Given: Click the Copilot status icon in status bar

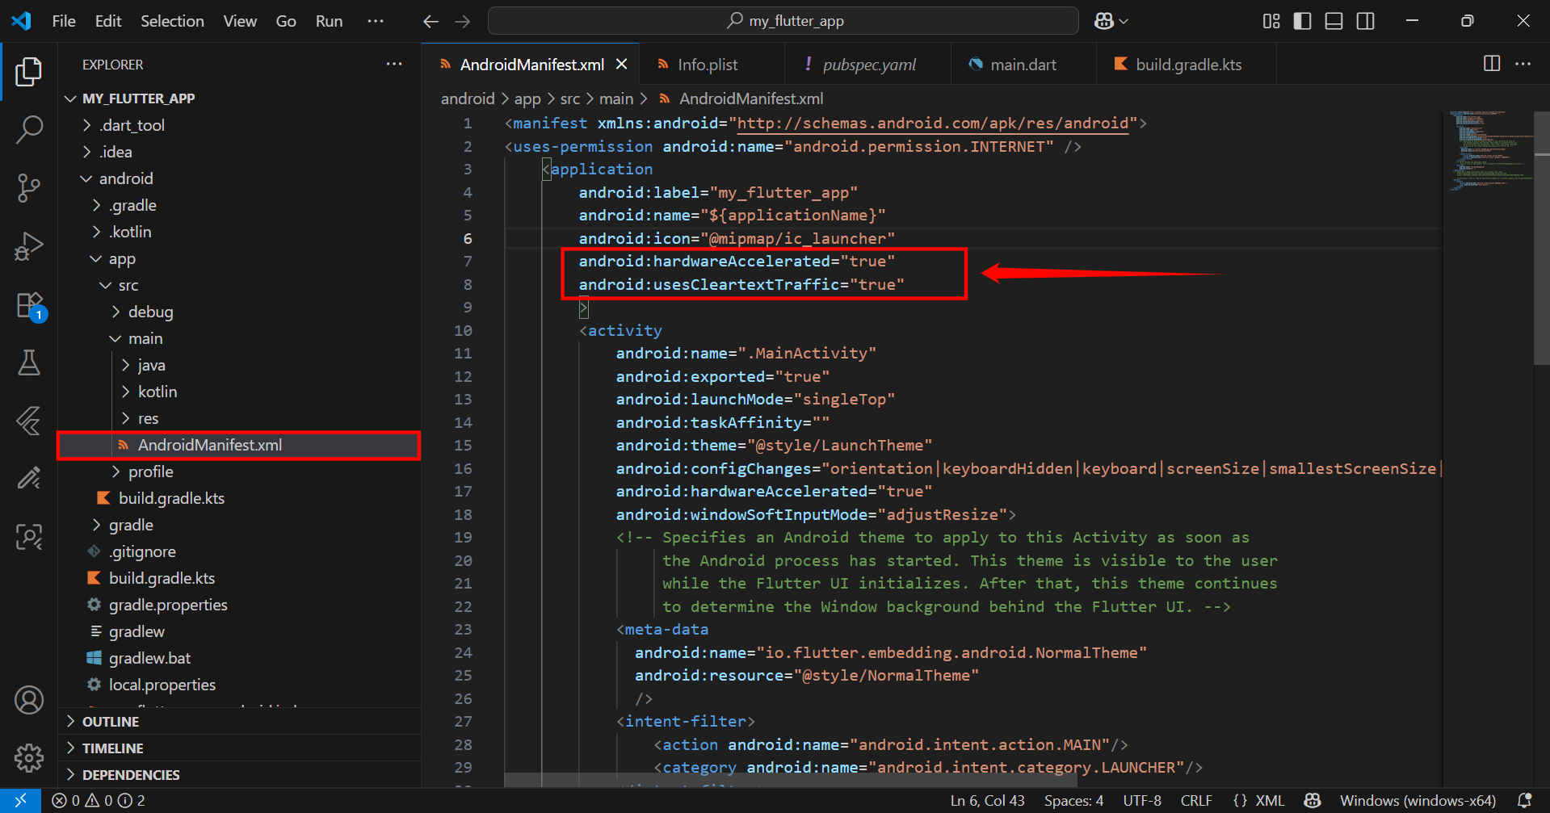Looking at the screenshot, I should (1313, 800).
